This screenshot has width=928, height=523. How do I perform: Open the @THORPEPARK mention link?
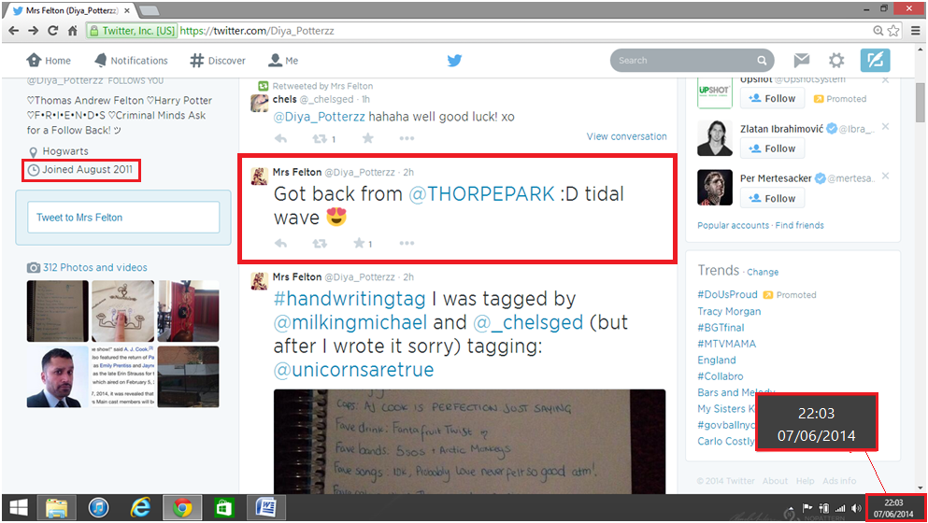481,194
